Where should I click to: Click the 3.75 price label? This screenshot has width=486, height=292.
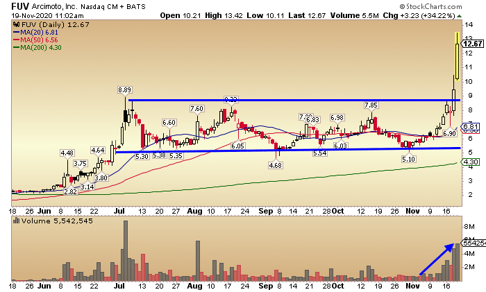pyautogui.click(x=81, y=163)
